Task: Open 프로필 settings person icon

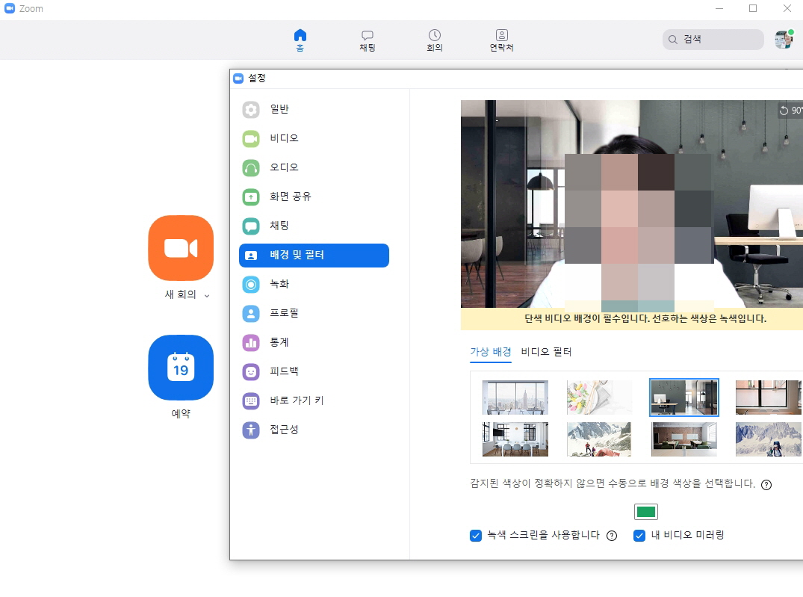Action: pyautogui.click(x=251, y=313)
